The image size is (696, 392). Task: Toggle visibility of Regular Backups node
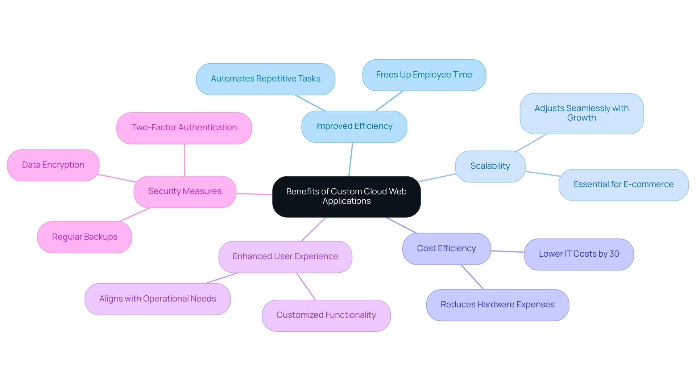(x=84, y=236)
